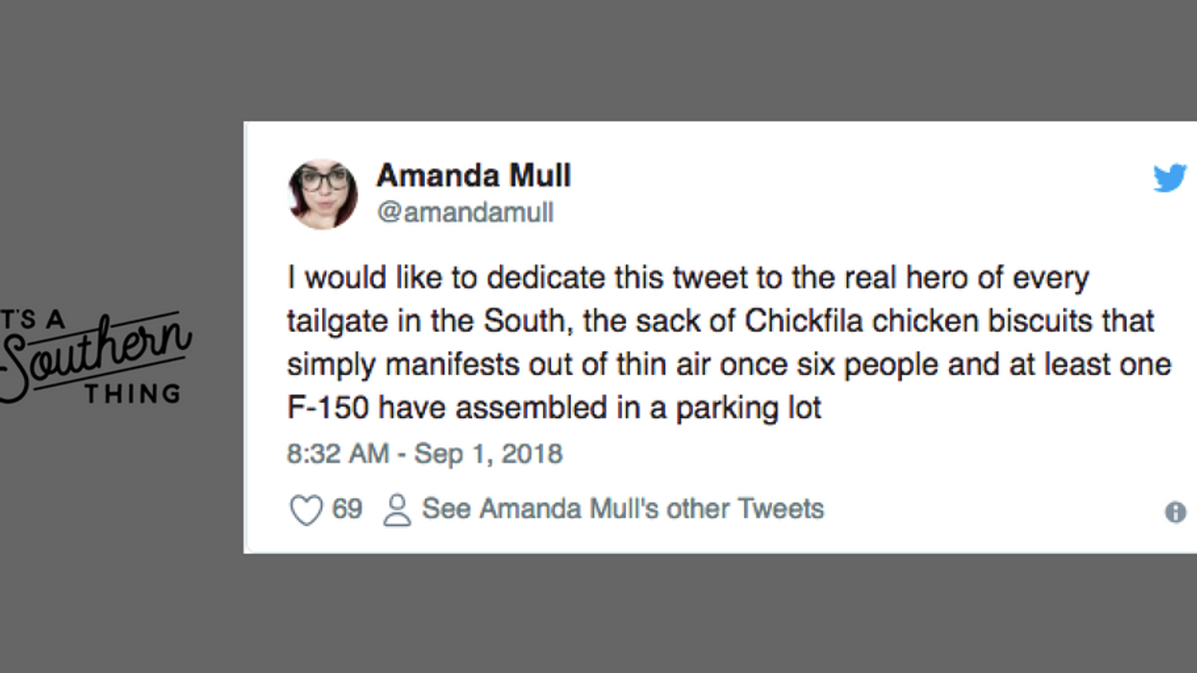The image size is (1197, 673).
Task: Click Amanda Mull's profile picture
Action: (323, 191)
